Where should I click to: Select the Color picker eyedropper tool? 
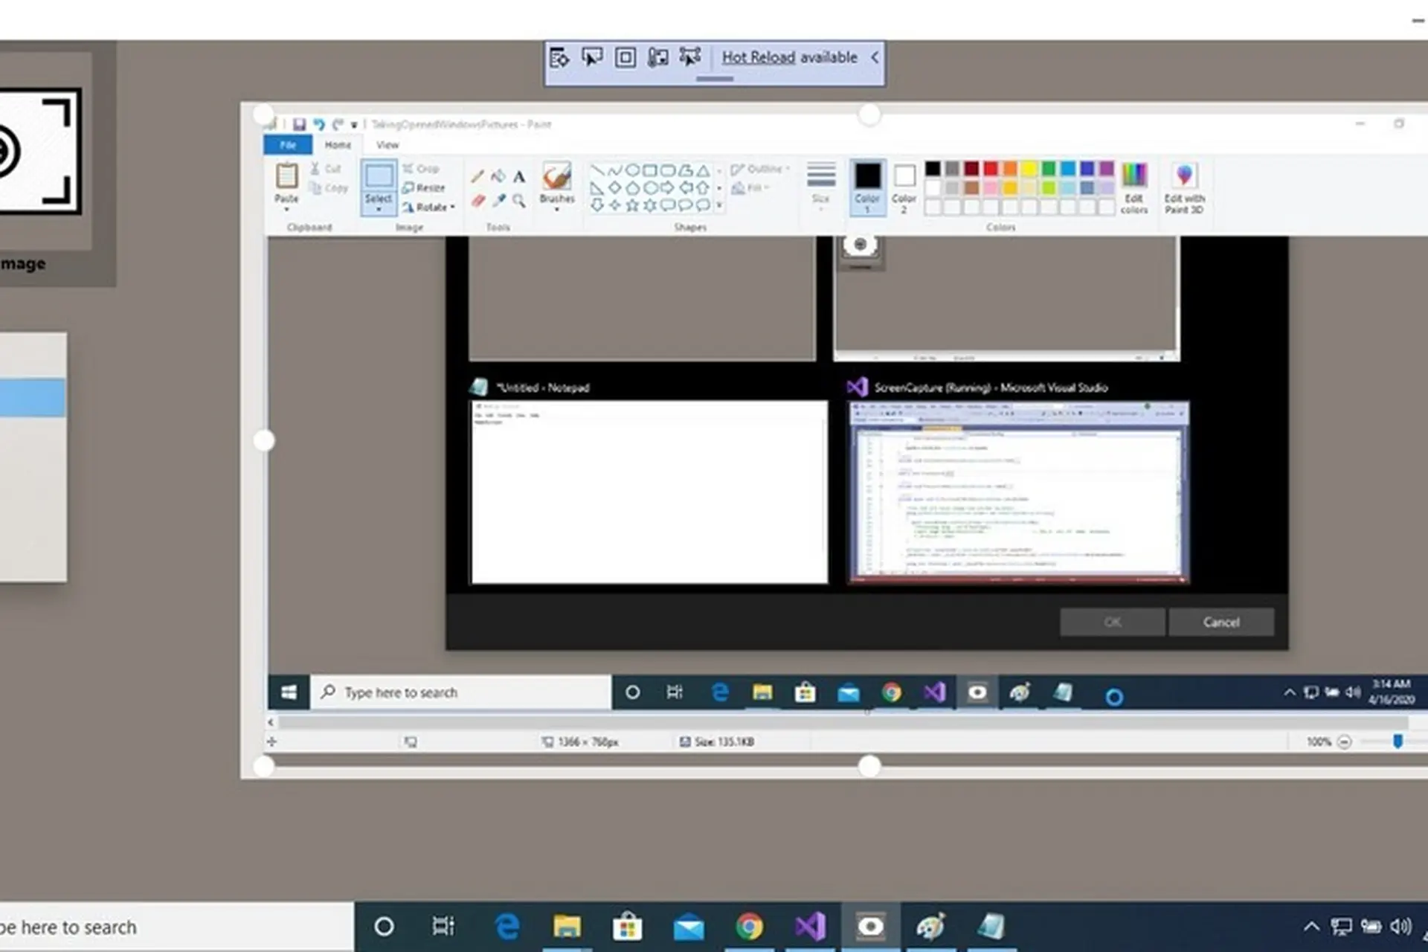tap(498, 201)
